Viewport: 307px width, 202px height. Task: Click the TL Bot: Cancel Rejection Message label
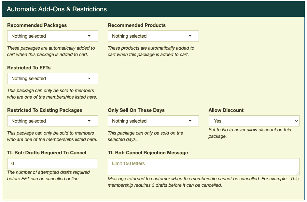(x=148, y=153)
